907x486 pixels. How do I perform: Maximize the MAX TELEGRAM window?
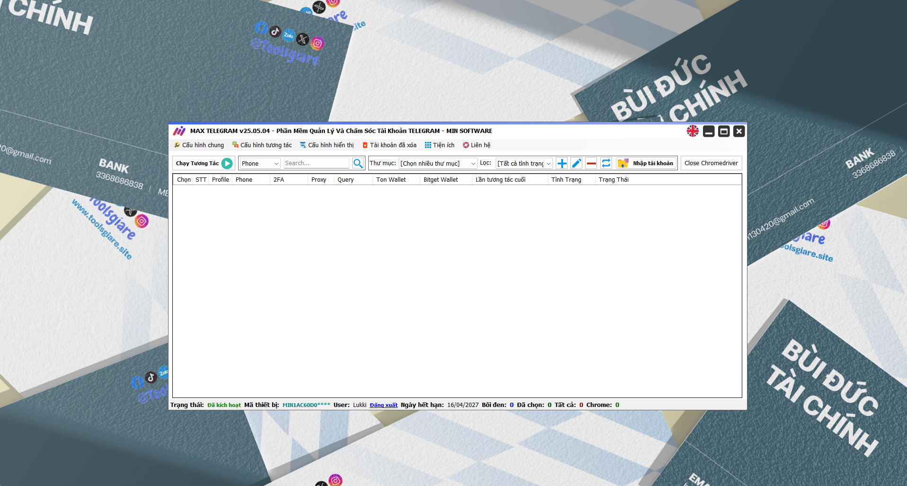pos(724,131)
